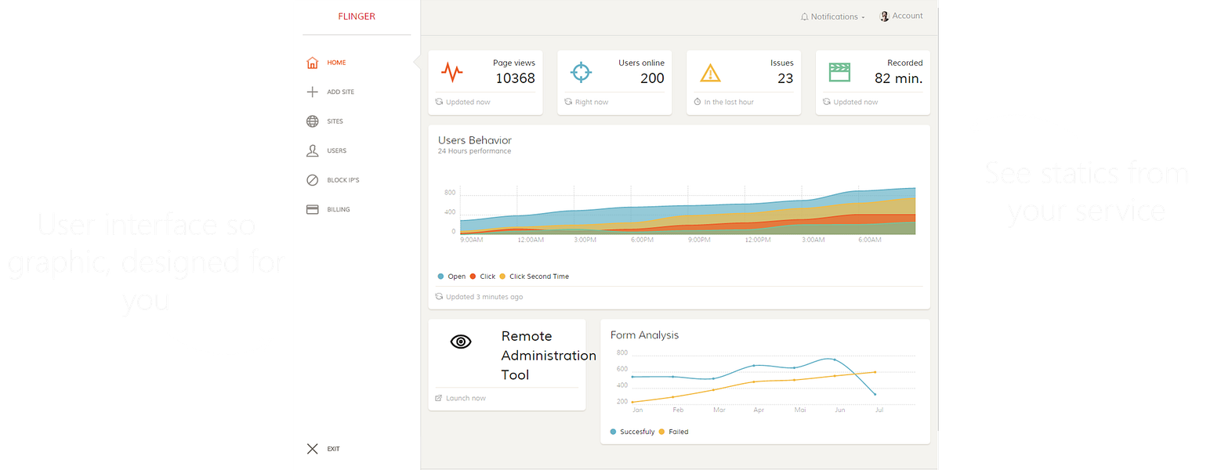Click the Remote Administration Tool title
Image resolution: width=1232 pixels, height=470 pixels.
tap(549, 356)
